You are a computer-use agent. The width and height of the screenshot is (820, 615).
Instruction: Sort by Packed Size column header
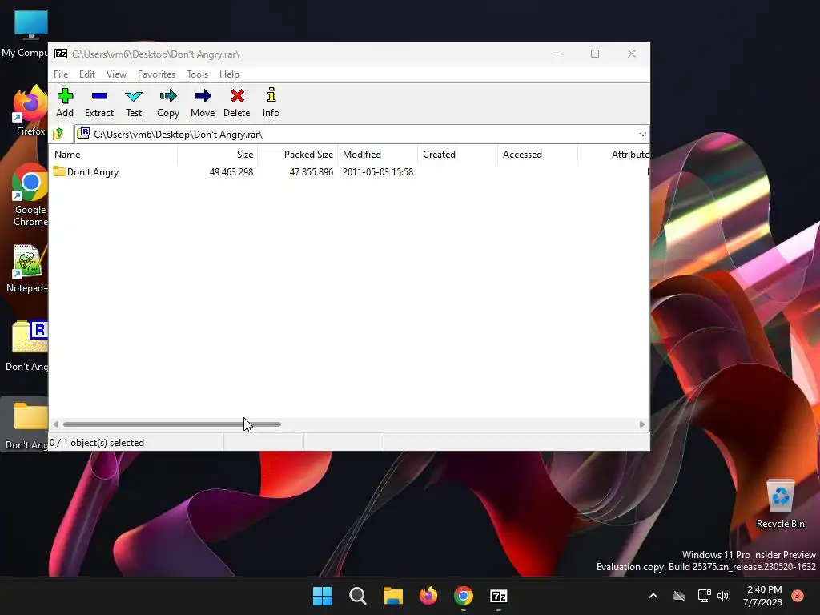tap(297, 155)
